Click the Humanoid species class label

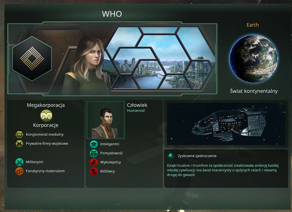(x=136, y=110)
